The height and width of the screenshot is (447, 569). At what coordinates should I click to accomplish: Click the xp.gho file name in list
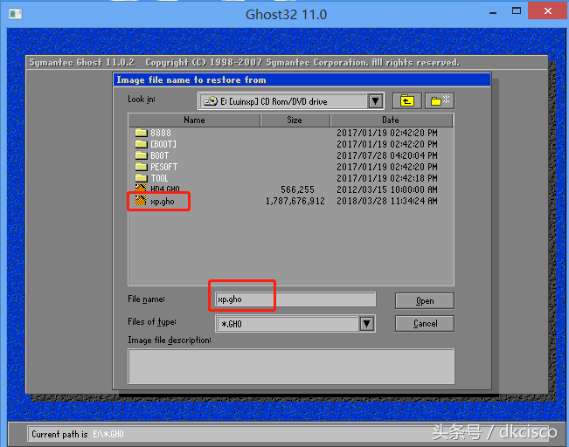163,202
